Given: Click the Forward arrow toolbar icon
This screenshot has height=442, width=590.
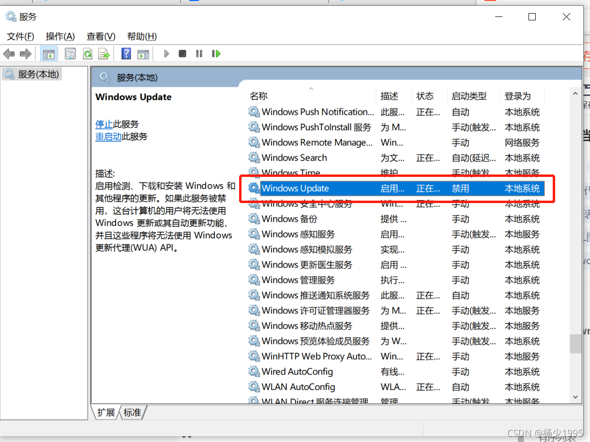Looking at the screenshot, I should (25, 54).
